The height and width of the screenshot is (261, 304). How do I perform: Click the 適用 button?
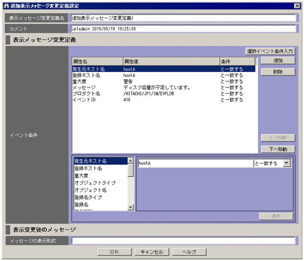click(276, 216)
